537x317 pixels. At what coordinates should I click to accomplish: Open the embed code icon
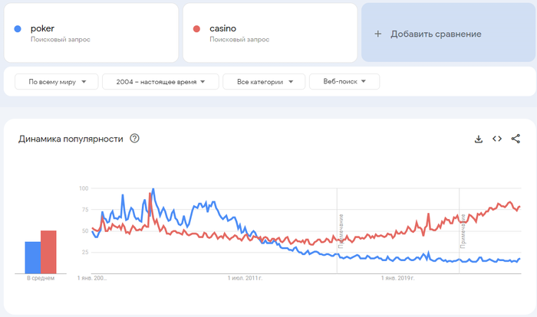(497, 139)
